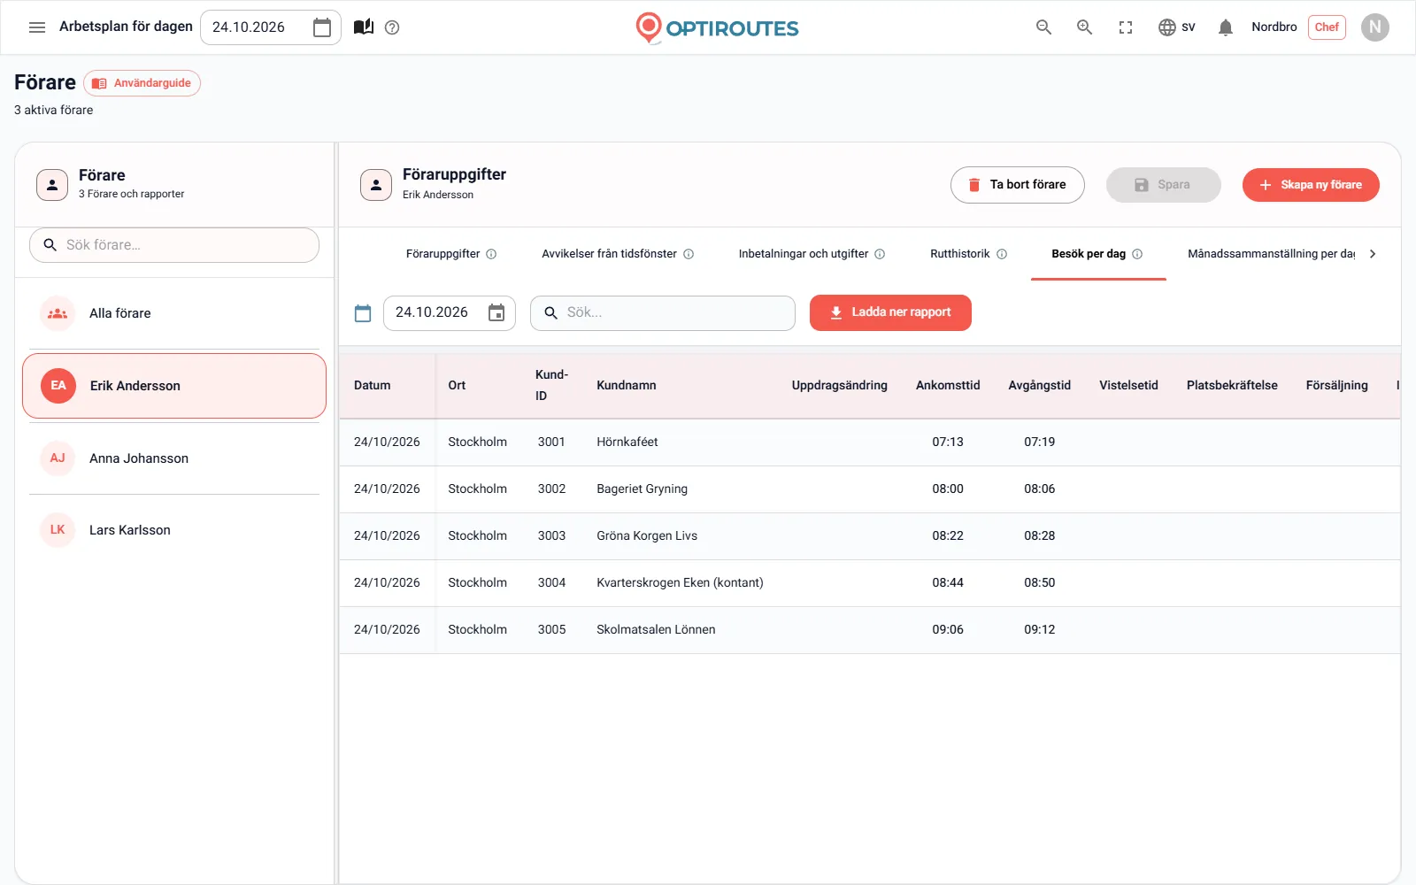Image resolution: width=1416 pixels, height=885 pixels.
Task: Open the notifications bell
Action: pos(1226,27)
